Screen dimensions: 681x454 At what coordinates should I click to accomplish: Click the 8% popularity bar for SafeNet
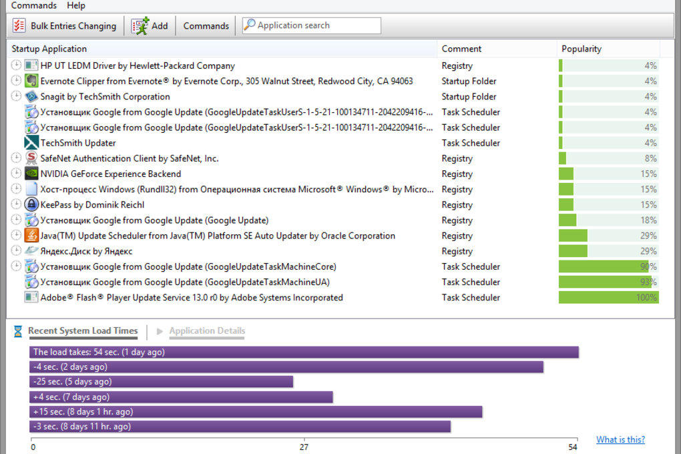(x=608, y=158)
